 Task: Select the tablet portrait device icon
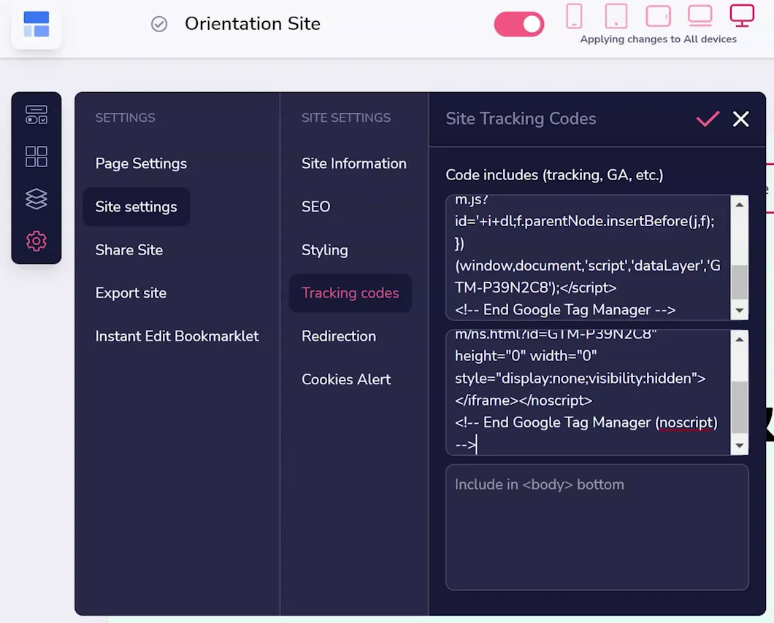point(616,16)
